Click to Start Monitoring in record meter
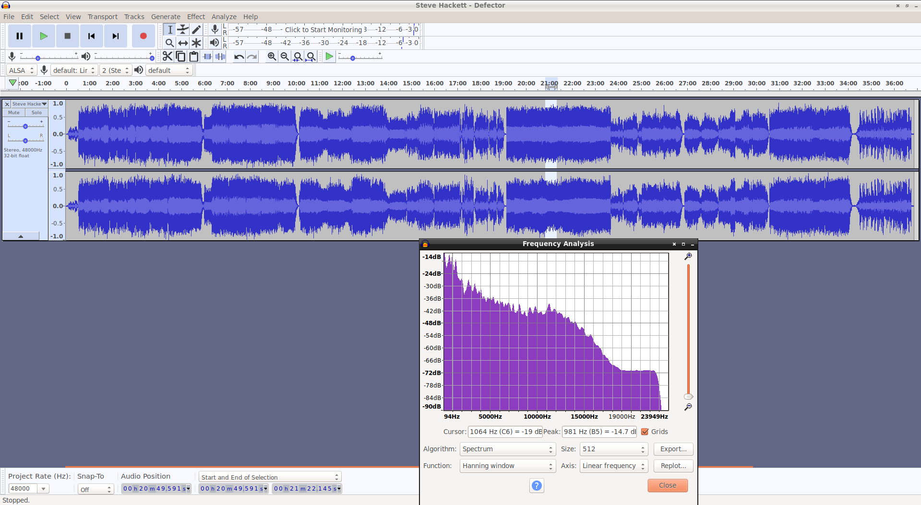Viewport: 921px width, 505px height. [x=323, y=30]
